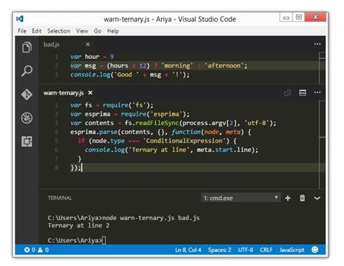Collapse the terminal panel with chevron
Image resolution: width=344 pixels, height=266 pixels.
(x=317, y=198)
